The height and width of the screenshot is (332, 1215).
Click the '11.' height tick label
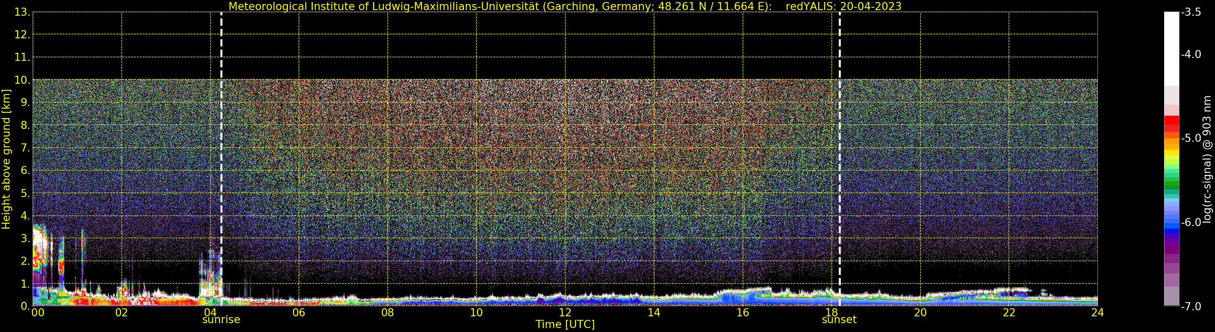tap(22, 58)
